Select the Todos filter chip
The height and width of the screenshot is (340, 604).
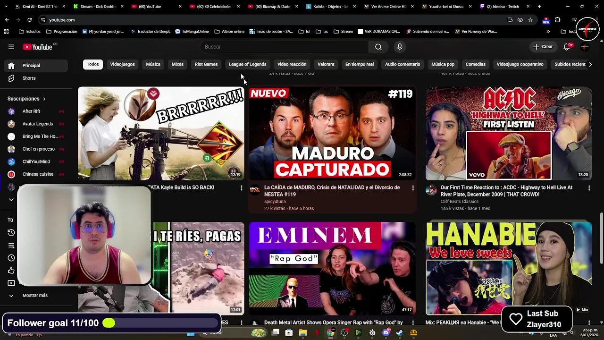(x=93, y=64)
